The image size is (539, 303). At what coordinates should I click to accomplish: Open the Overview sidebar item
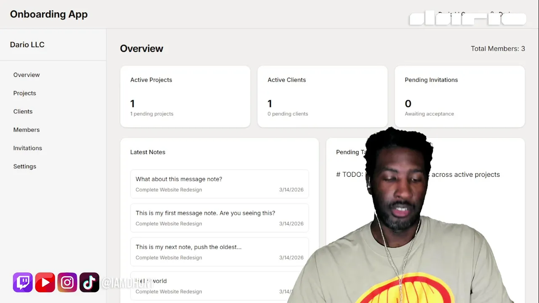point(27,75)
